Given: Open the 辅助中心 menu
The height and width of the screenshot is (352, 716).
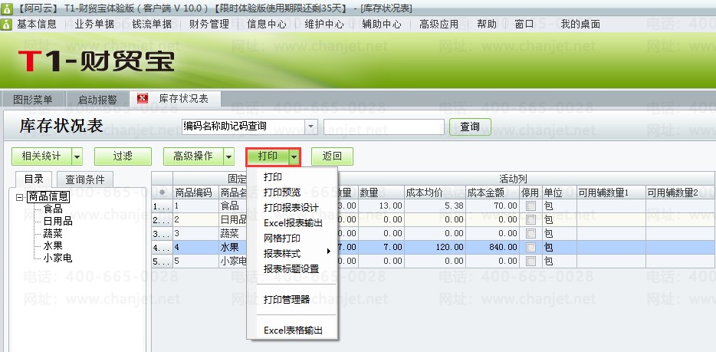Looking at the screenshot, I should click(383, 25).
